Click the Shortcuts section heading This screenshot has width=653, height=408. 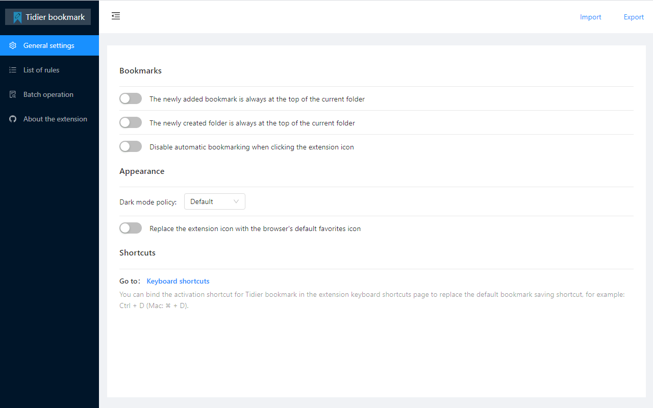tap(137, 252)
